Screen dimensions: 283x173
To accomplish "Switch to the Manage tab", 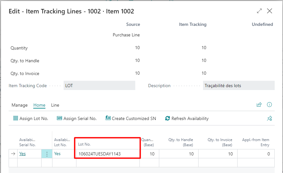I will pyautogui.click(x=20, y=105).
